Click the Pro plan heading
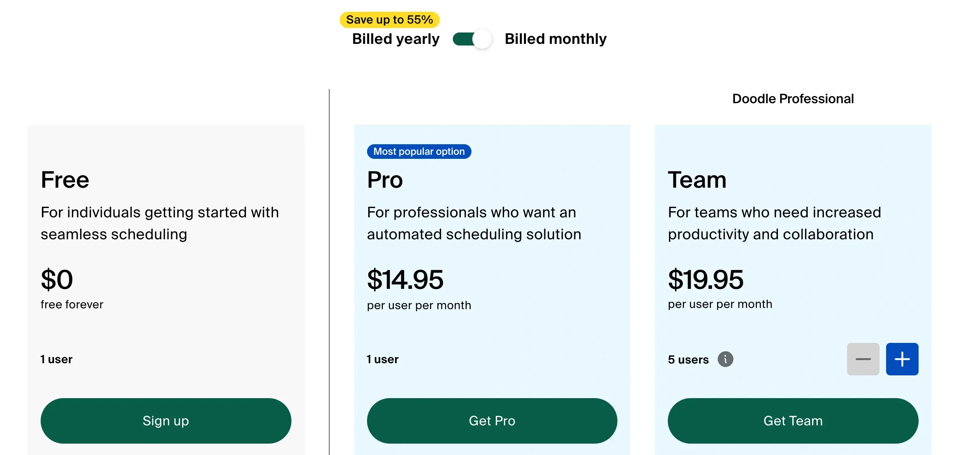 (x=384, y=180)
